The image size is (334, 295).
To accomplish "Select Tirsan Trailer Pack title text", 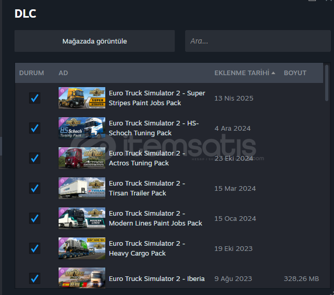I will click(147, 188).
